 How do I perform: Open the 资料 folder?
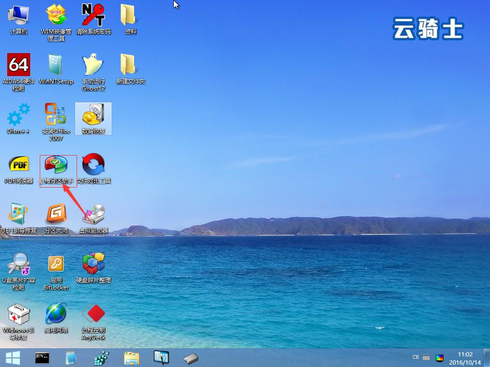tap(131, 19)
